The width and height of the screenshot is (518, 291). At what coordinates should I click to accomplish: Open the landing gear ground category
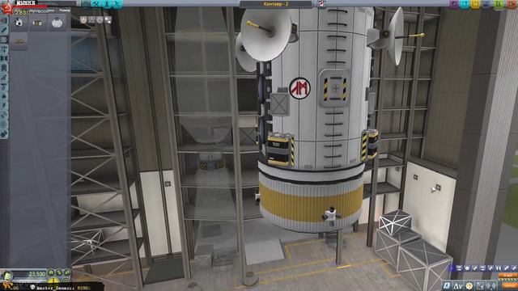click(x=4, y=86)
